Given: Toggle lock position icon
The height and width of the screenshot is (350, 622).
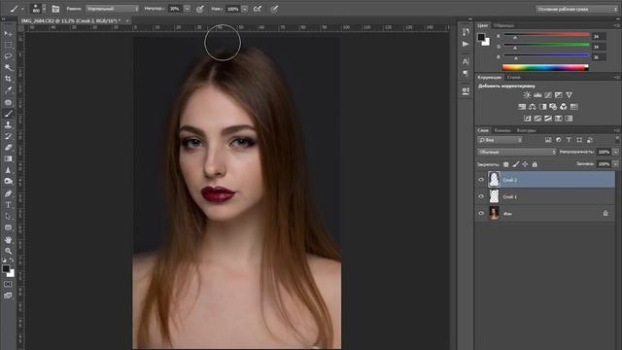Looking at the screenshot, I should pos(525,164).
